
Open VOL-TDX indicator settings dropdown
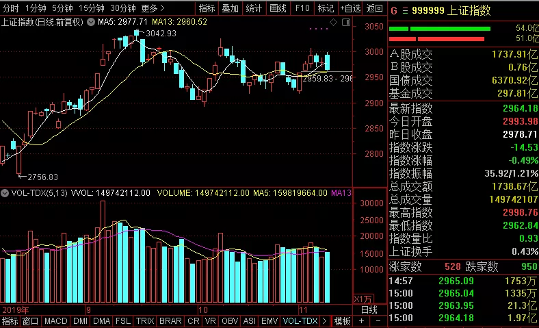(5, 193)
